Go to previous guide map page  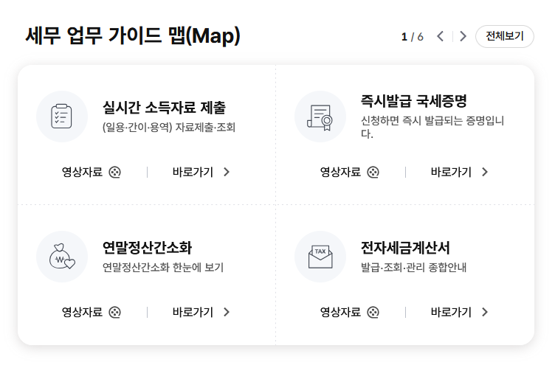click(441, 36)
